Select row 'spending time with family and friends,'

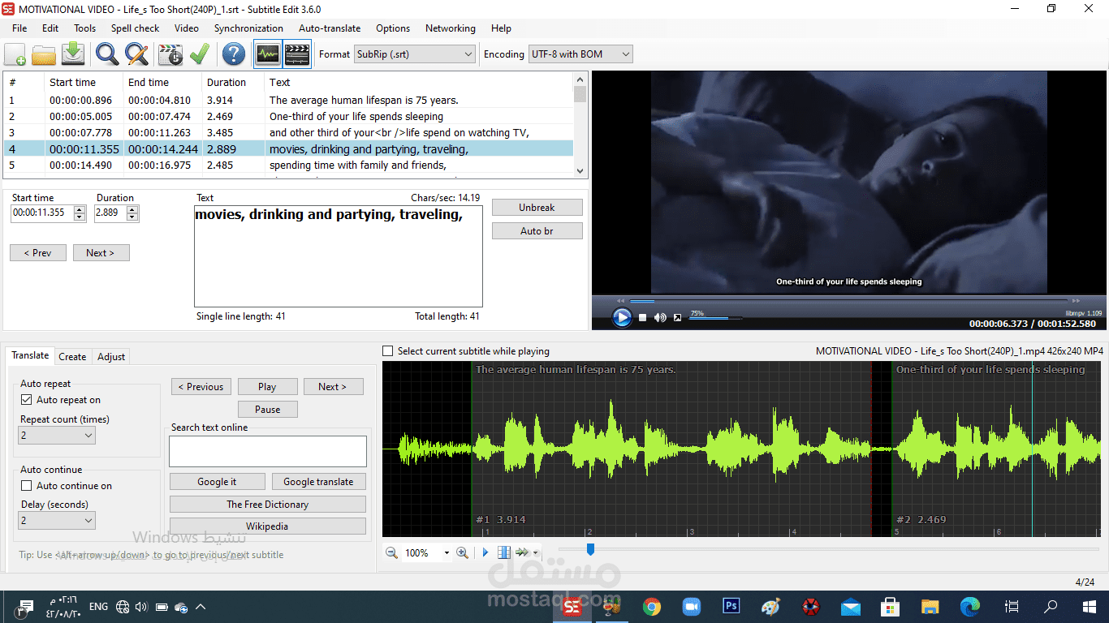(x=288, y=165)
